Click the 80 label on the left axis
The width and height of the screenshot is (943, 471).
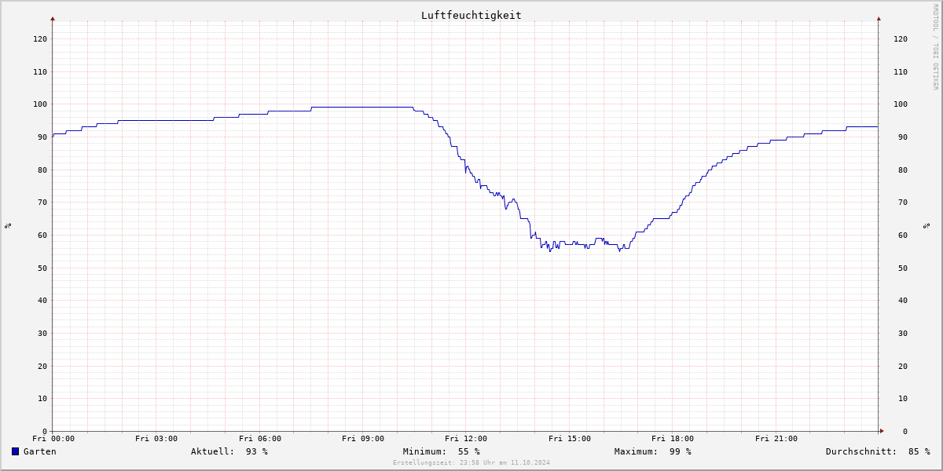click(42, 170)
